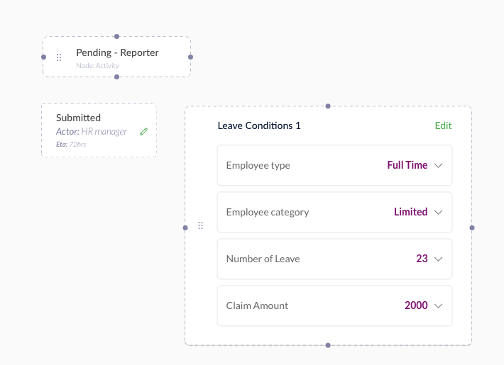
Task: Select left connector dot of Pending - Reporter node
Action: (x=44, y=57)
